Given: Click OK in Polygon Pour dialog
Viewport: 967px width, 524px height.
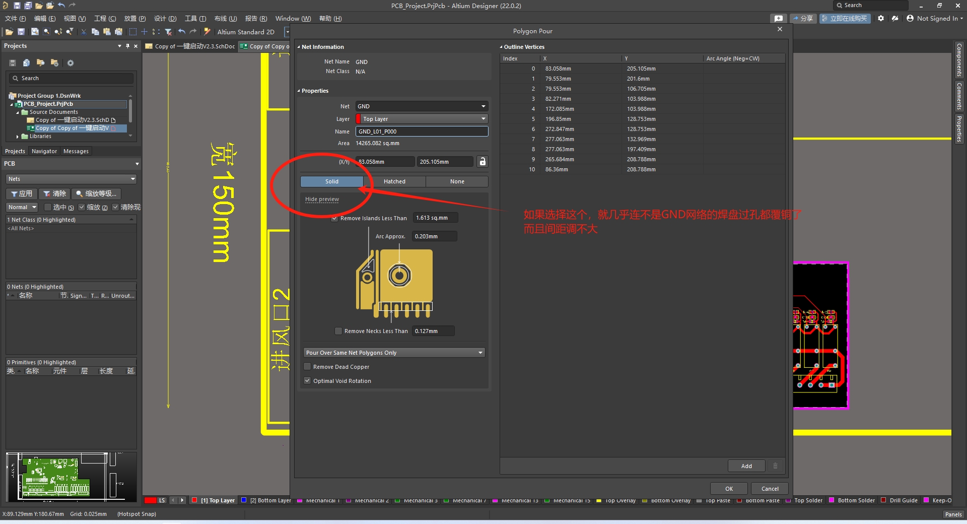Looking at the screenshot, I should point(729,489).
